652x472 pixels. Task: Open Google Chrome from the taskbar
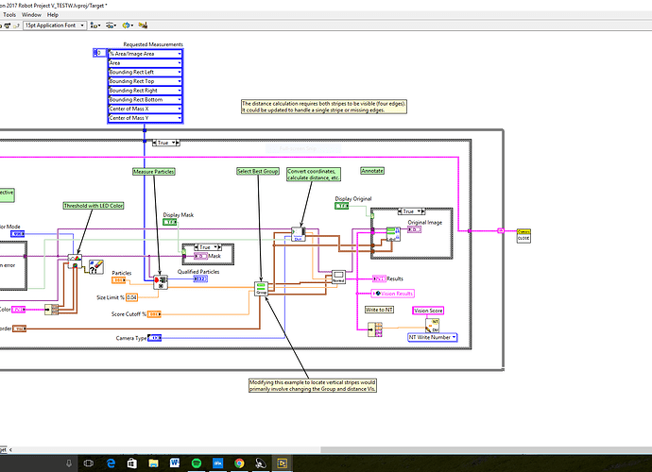coord(239,463)
